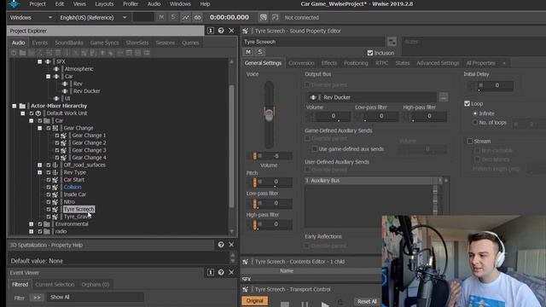The image size is (546, 307).
Task: Toggle the Loop checkbox
Action: pos(467,104)
